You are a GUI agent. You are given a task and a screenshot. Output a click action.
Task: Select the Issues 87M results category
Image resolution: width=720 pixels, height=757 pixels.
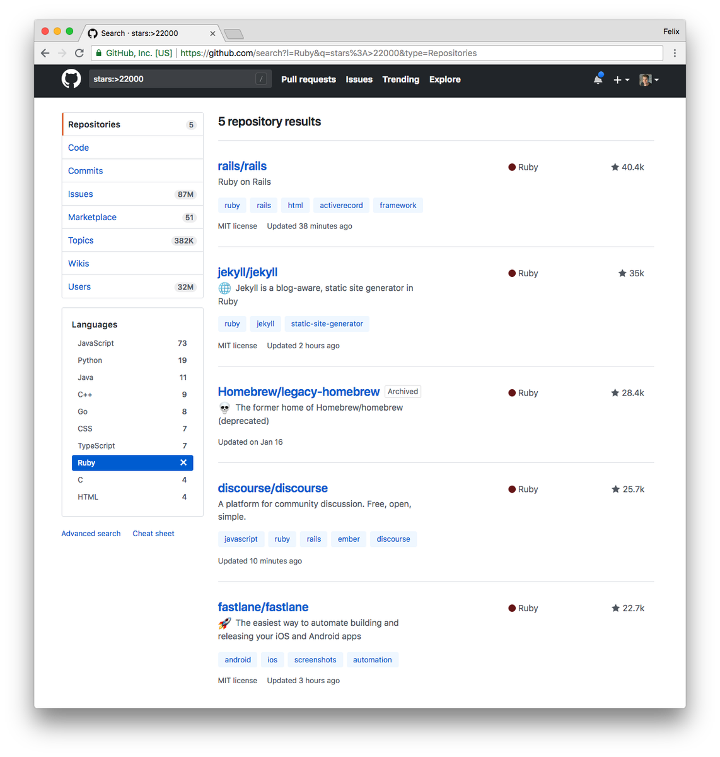point(132,194)
